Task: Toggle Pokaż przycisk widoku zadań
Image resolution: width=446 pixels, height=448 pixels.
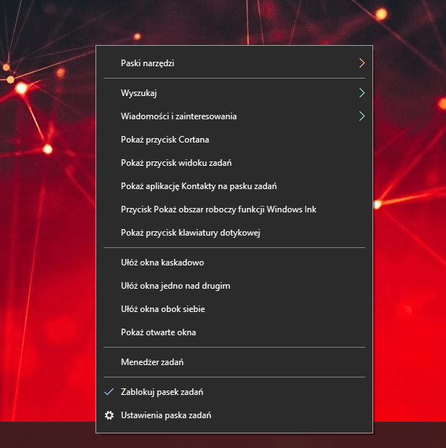Action: pyautogui.click(x=234, y=163)
